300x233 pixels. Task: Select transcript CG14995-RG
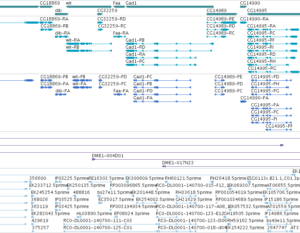pyautogui.click(x=262, y=68)
